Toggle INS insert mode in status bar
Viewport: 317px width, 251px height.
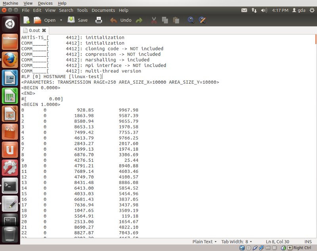[x=308, y=241]
